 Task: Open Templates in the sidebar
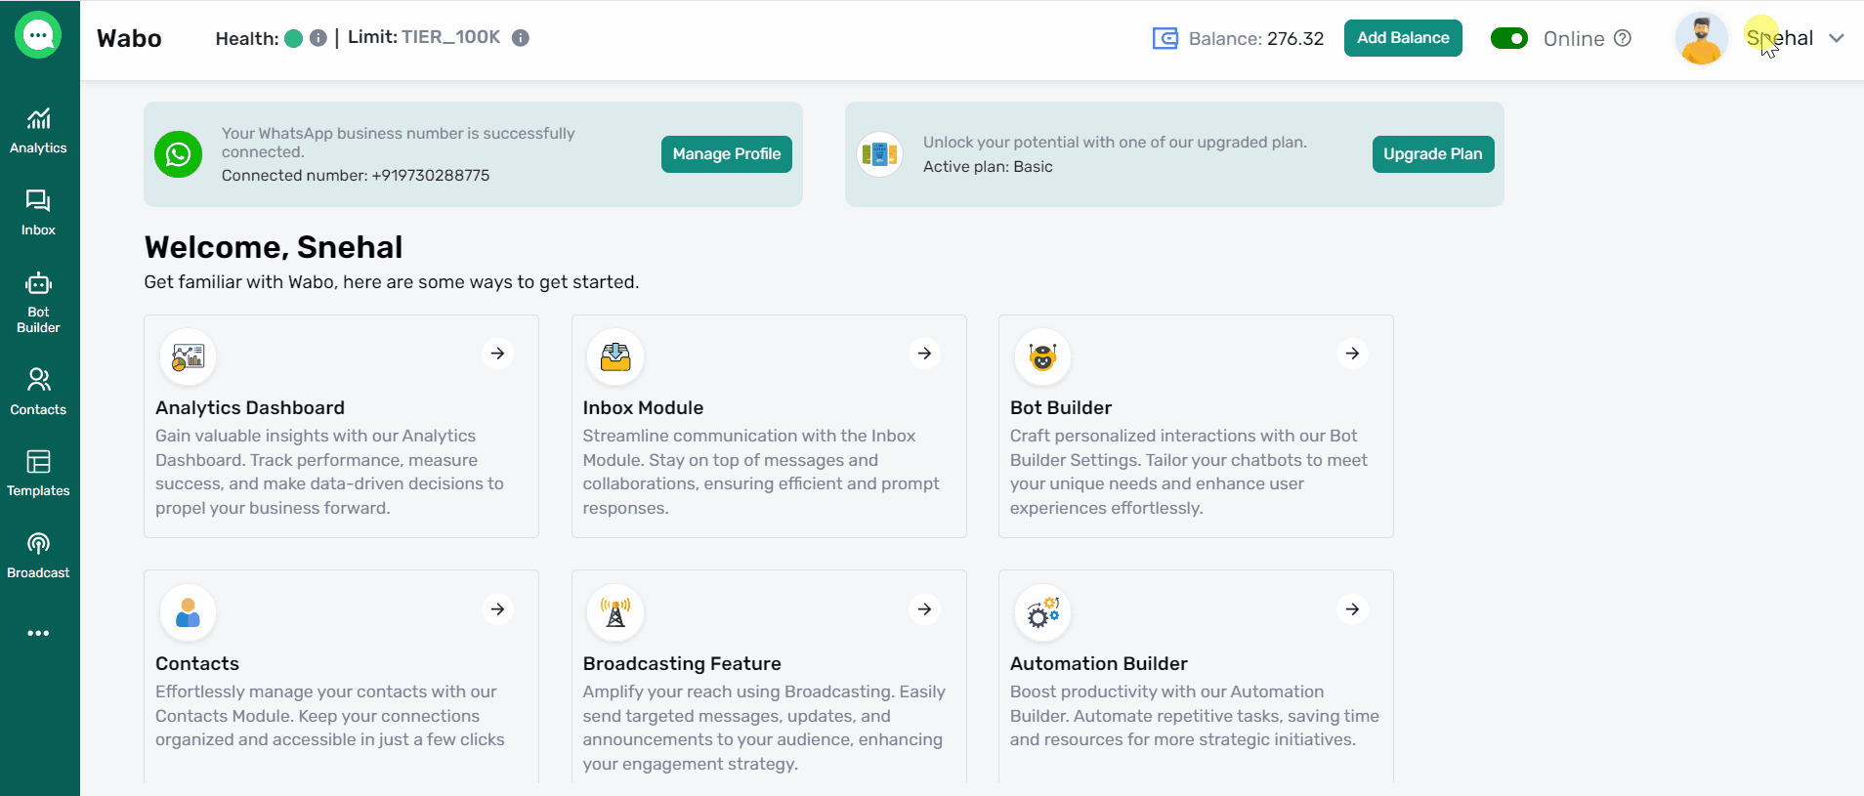click(x=38, y=473)
